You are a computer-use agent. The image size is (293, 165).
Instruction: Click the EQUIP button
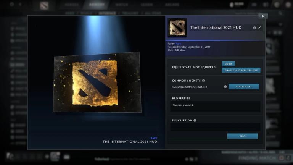tap(229, 64)
